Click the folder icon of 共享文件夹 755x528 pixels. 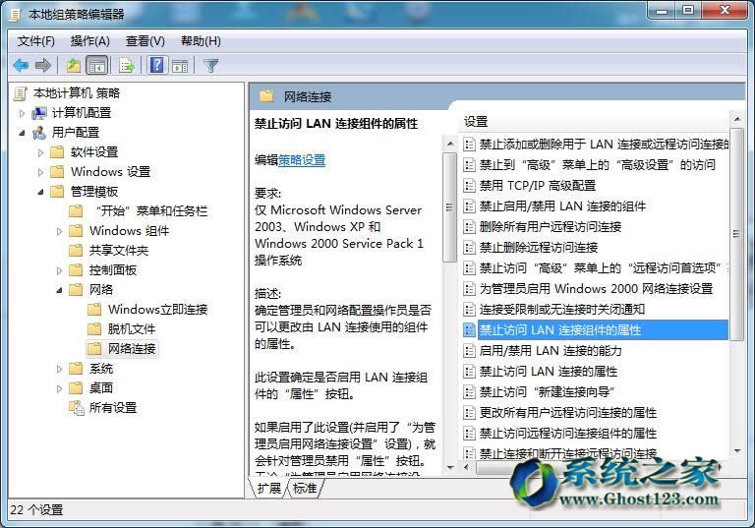point(76,250)
